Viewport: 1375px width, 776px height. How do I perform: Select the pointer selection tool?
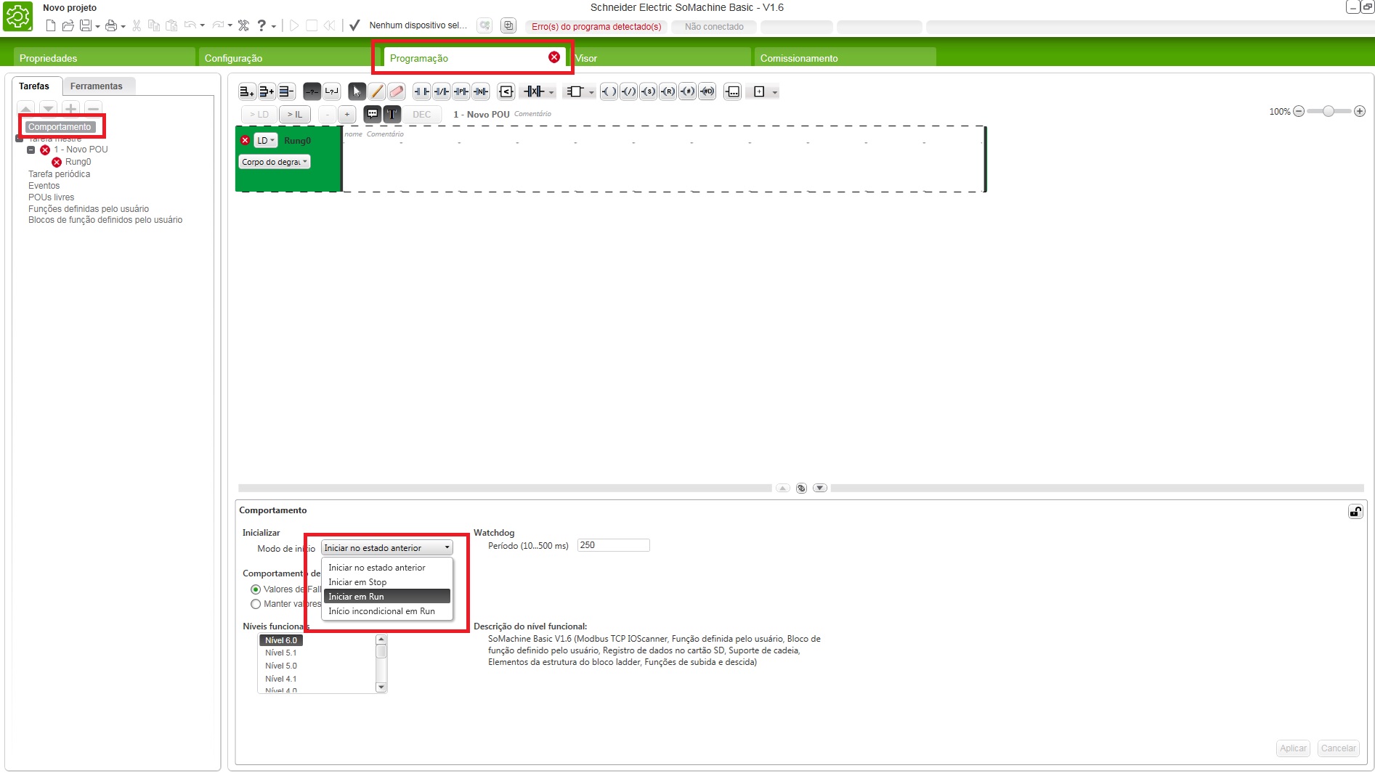tap(357, 91)
